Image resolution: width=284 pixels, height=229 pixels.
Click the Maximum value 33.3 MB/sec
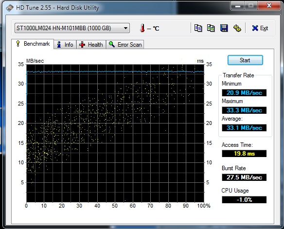click(244, 110)
